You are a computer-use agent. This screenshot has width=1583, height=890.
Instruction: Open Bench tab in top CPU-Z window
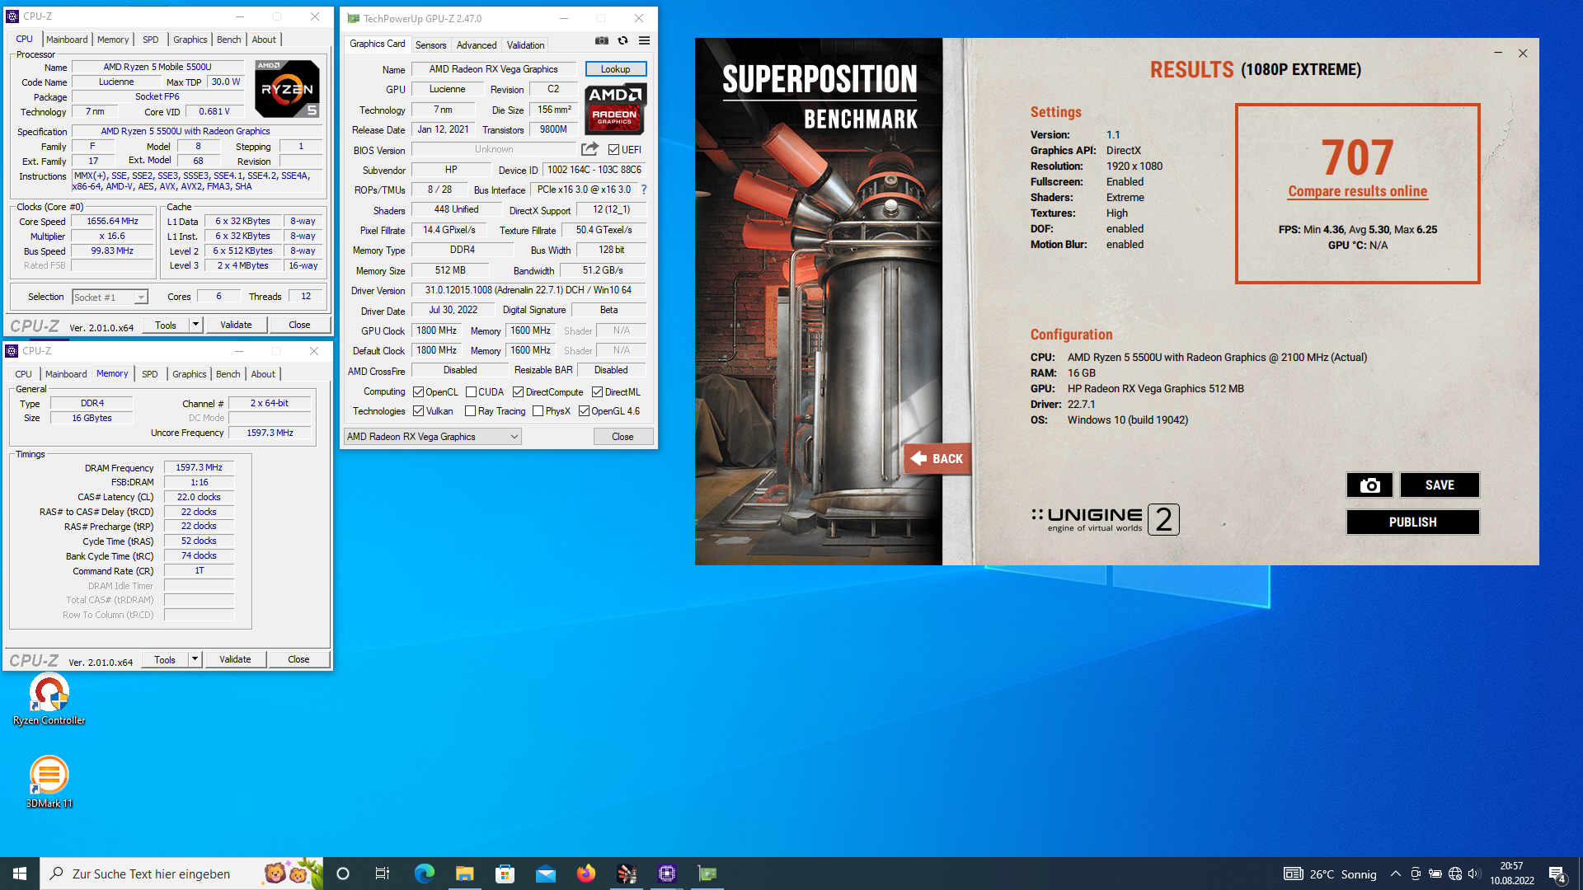click(229, 40)
